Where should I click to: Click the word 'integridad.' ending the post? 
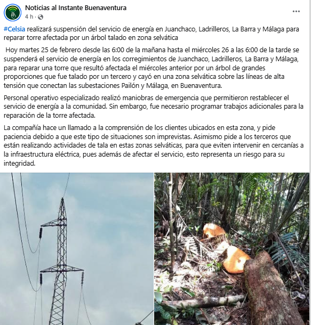(20, 164)
